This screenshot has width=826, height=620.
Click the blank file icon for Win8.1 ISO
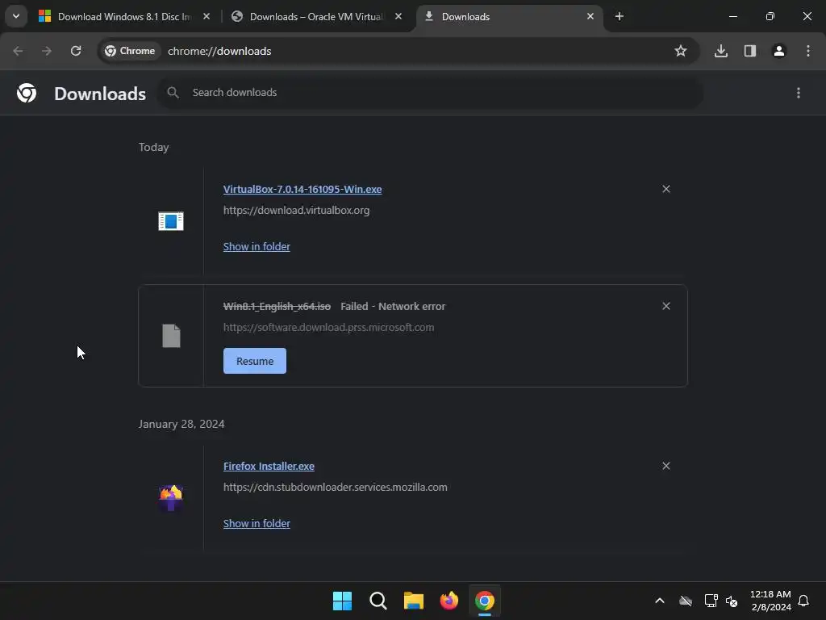click(x=171, y=336)
